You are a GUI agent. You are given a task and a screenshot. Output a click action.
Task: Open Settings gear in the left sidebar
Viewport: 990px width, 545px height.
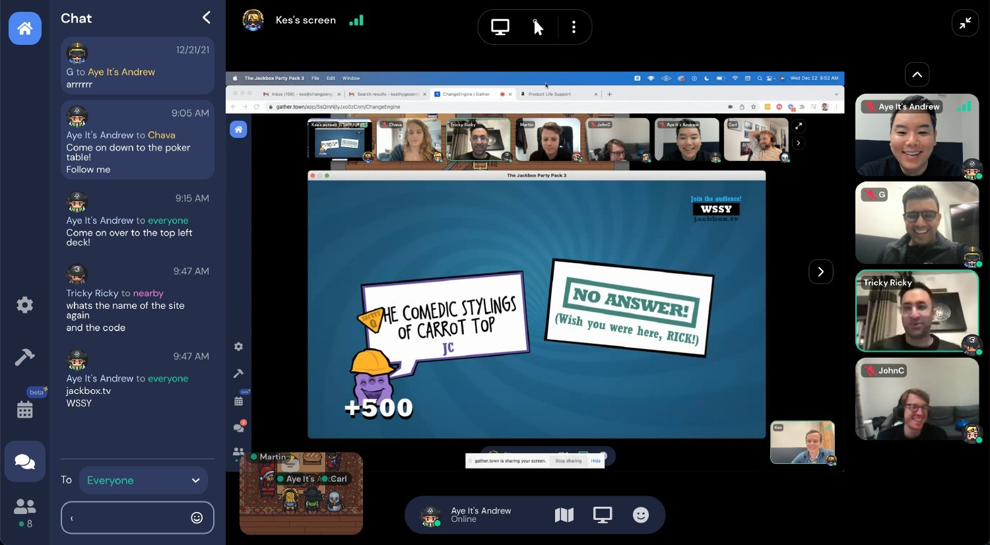(24, 304)
